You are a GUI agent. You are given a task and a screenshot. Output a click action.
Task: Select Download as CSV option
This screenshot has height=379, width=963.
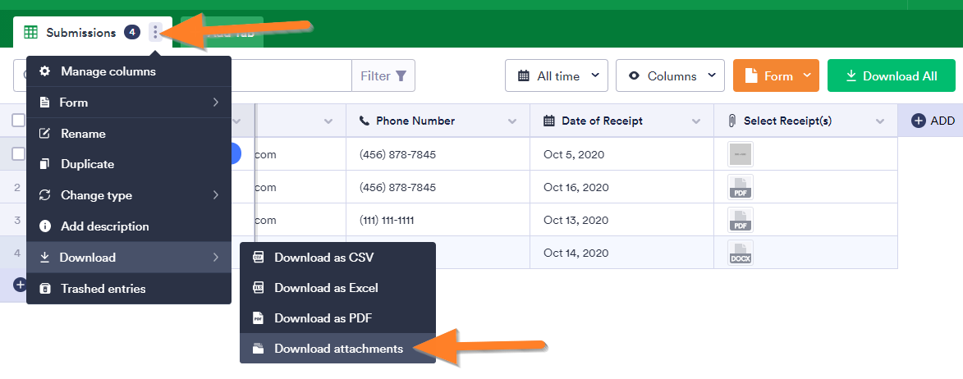point(323,258)
